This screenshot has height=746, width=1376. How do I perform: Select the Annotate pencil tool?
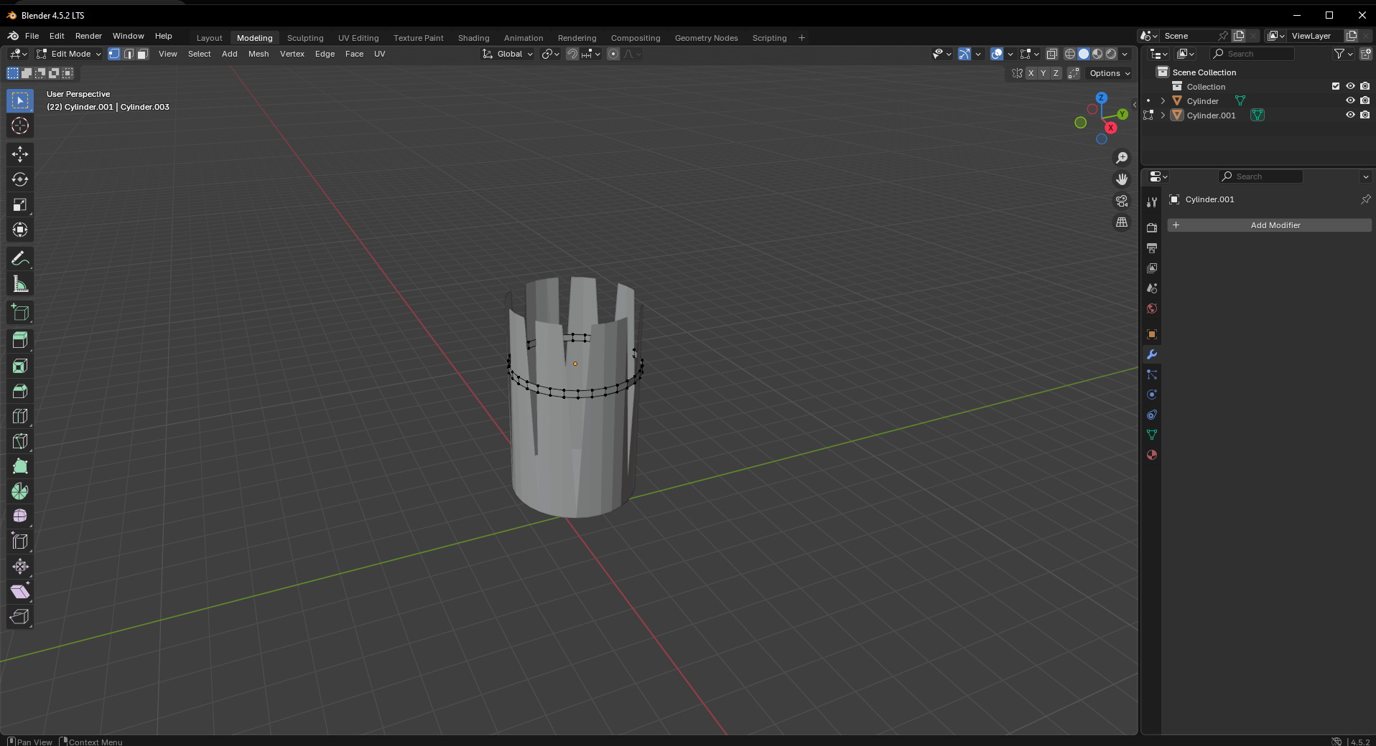[x=20, y=259]
